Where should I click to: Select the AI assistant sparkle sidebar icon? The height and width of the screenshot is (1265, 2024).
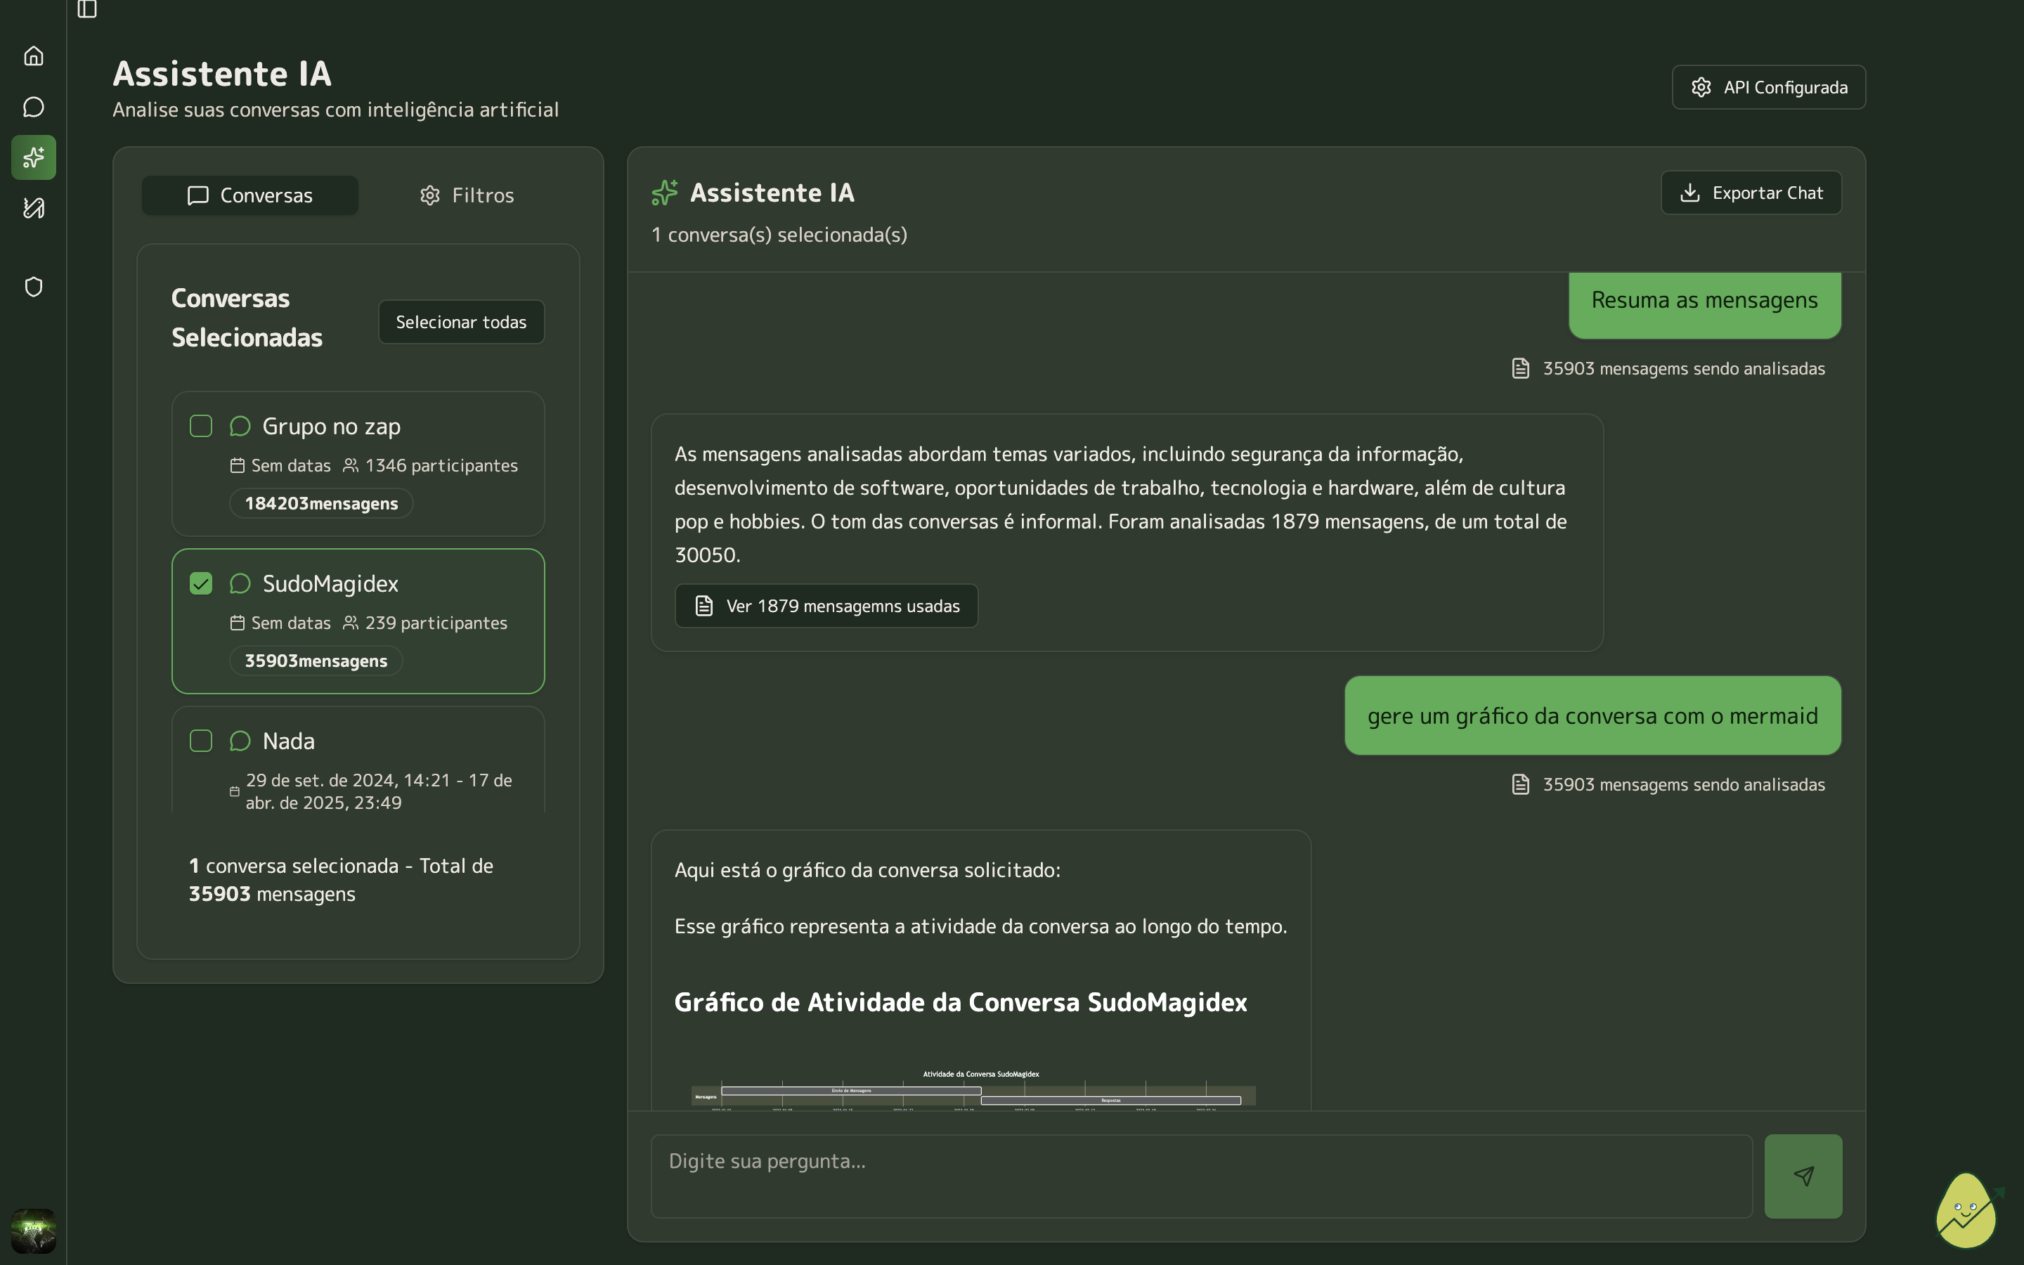34,157
